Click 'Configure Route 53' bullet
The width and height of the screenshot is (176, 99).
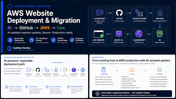pyautogui.click(x=127, y=83)
